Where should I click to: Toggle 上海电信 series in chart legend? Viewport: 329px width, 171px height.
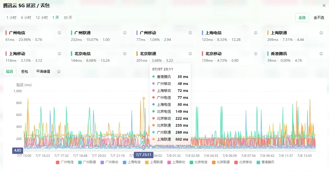tap(132, 162)
